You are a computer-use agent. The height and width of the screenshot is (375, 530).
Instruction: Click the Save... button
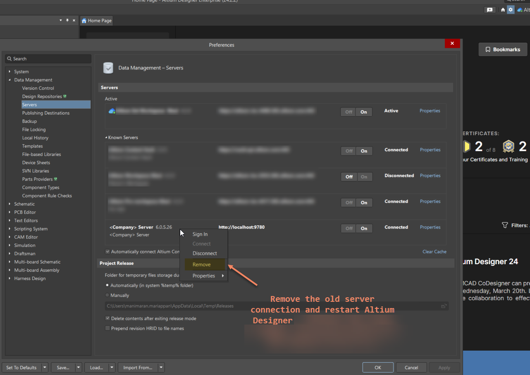coord(63,368)
